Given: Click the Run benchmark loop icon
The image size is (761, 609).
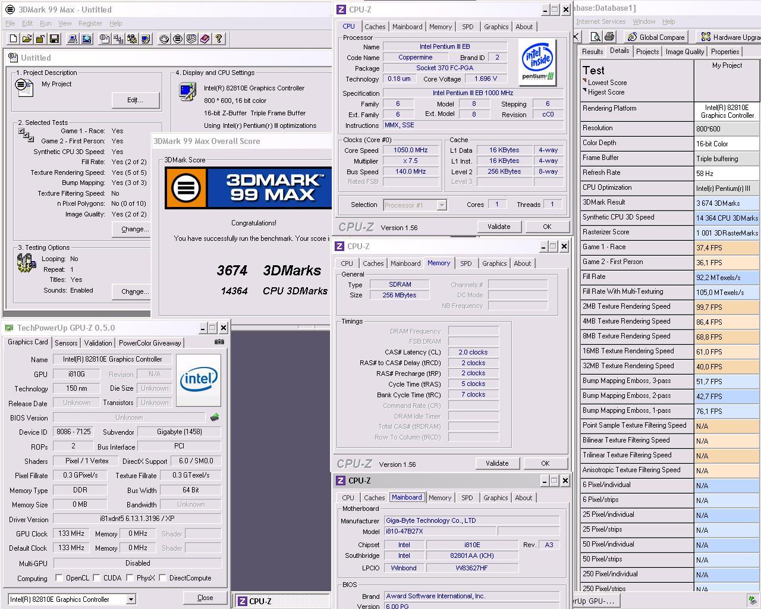Looking at the screenshot, I should coord(164,39).
